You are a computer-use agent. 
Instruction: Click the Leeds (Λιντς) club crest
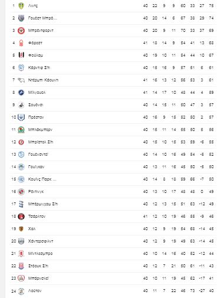(x=21, y=6)
